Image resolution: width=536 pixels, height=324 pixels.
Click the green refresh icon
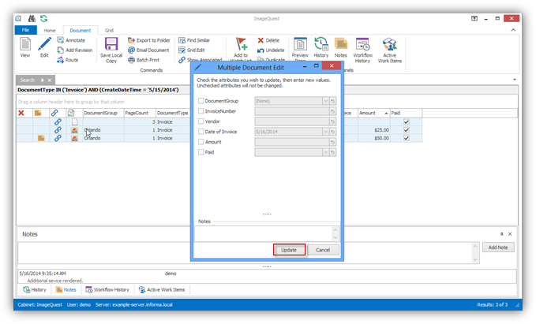tap(43, 18)
